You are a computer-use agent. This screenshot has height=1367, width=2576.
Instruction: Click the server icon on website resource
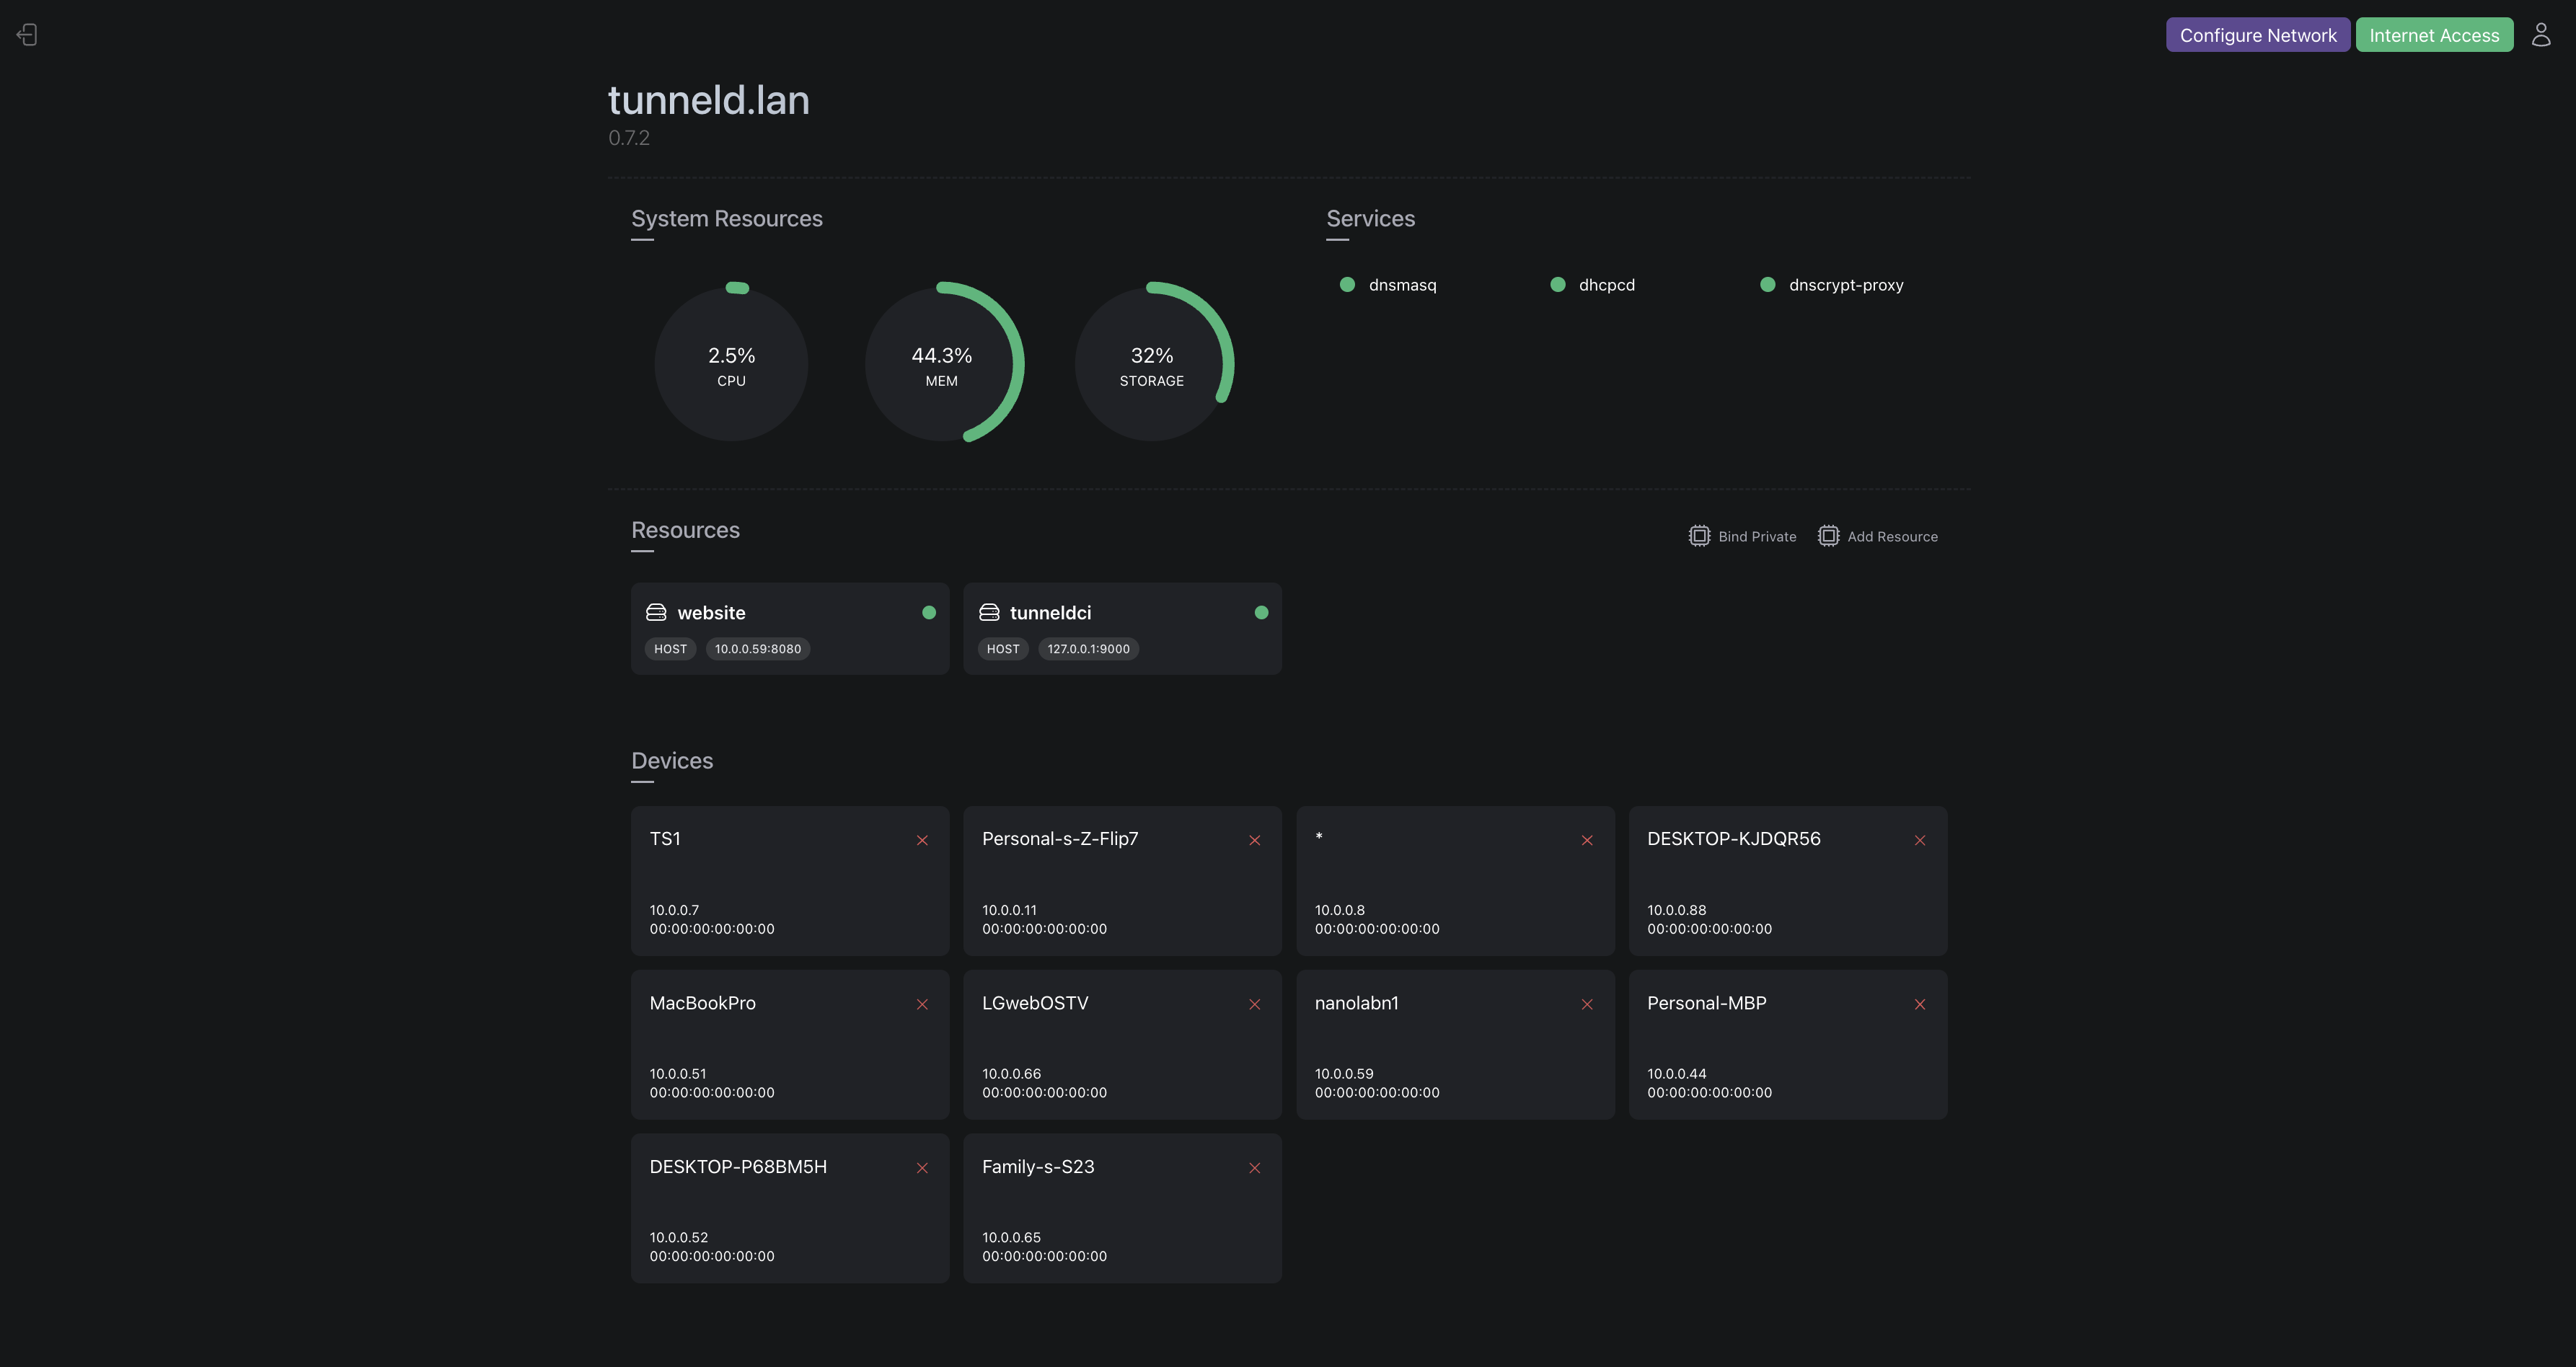656,612
